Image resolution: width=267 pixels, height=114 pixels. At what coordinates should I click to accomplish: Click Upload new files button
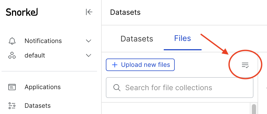(x=140, y=65)
